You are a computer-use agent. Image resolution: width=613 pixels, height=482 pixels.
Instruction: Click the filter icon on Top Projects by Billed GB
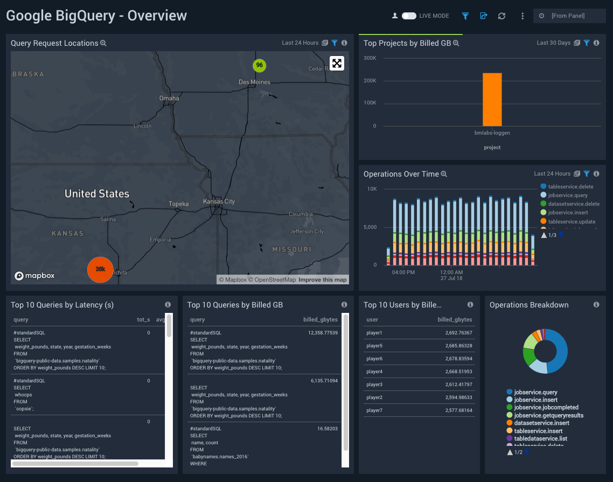587,43
